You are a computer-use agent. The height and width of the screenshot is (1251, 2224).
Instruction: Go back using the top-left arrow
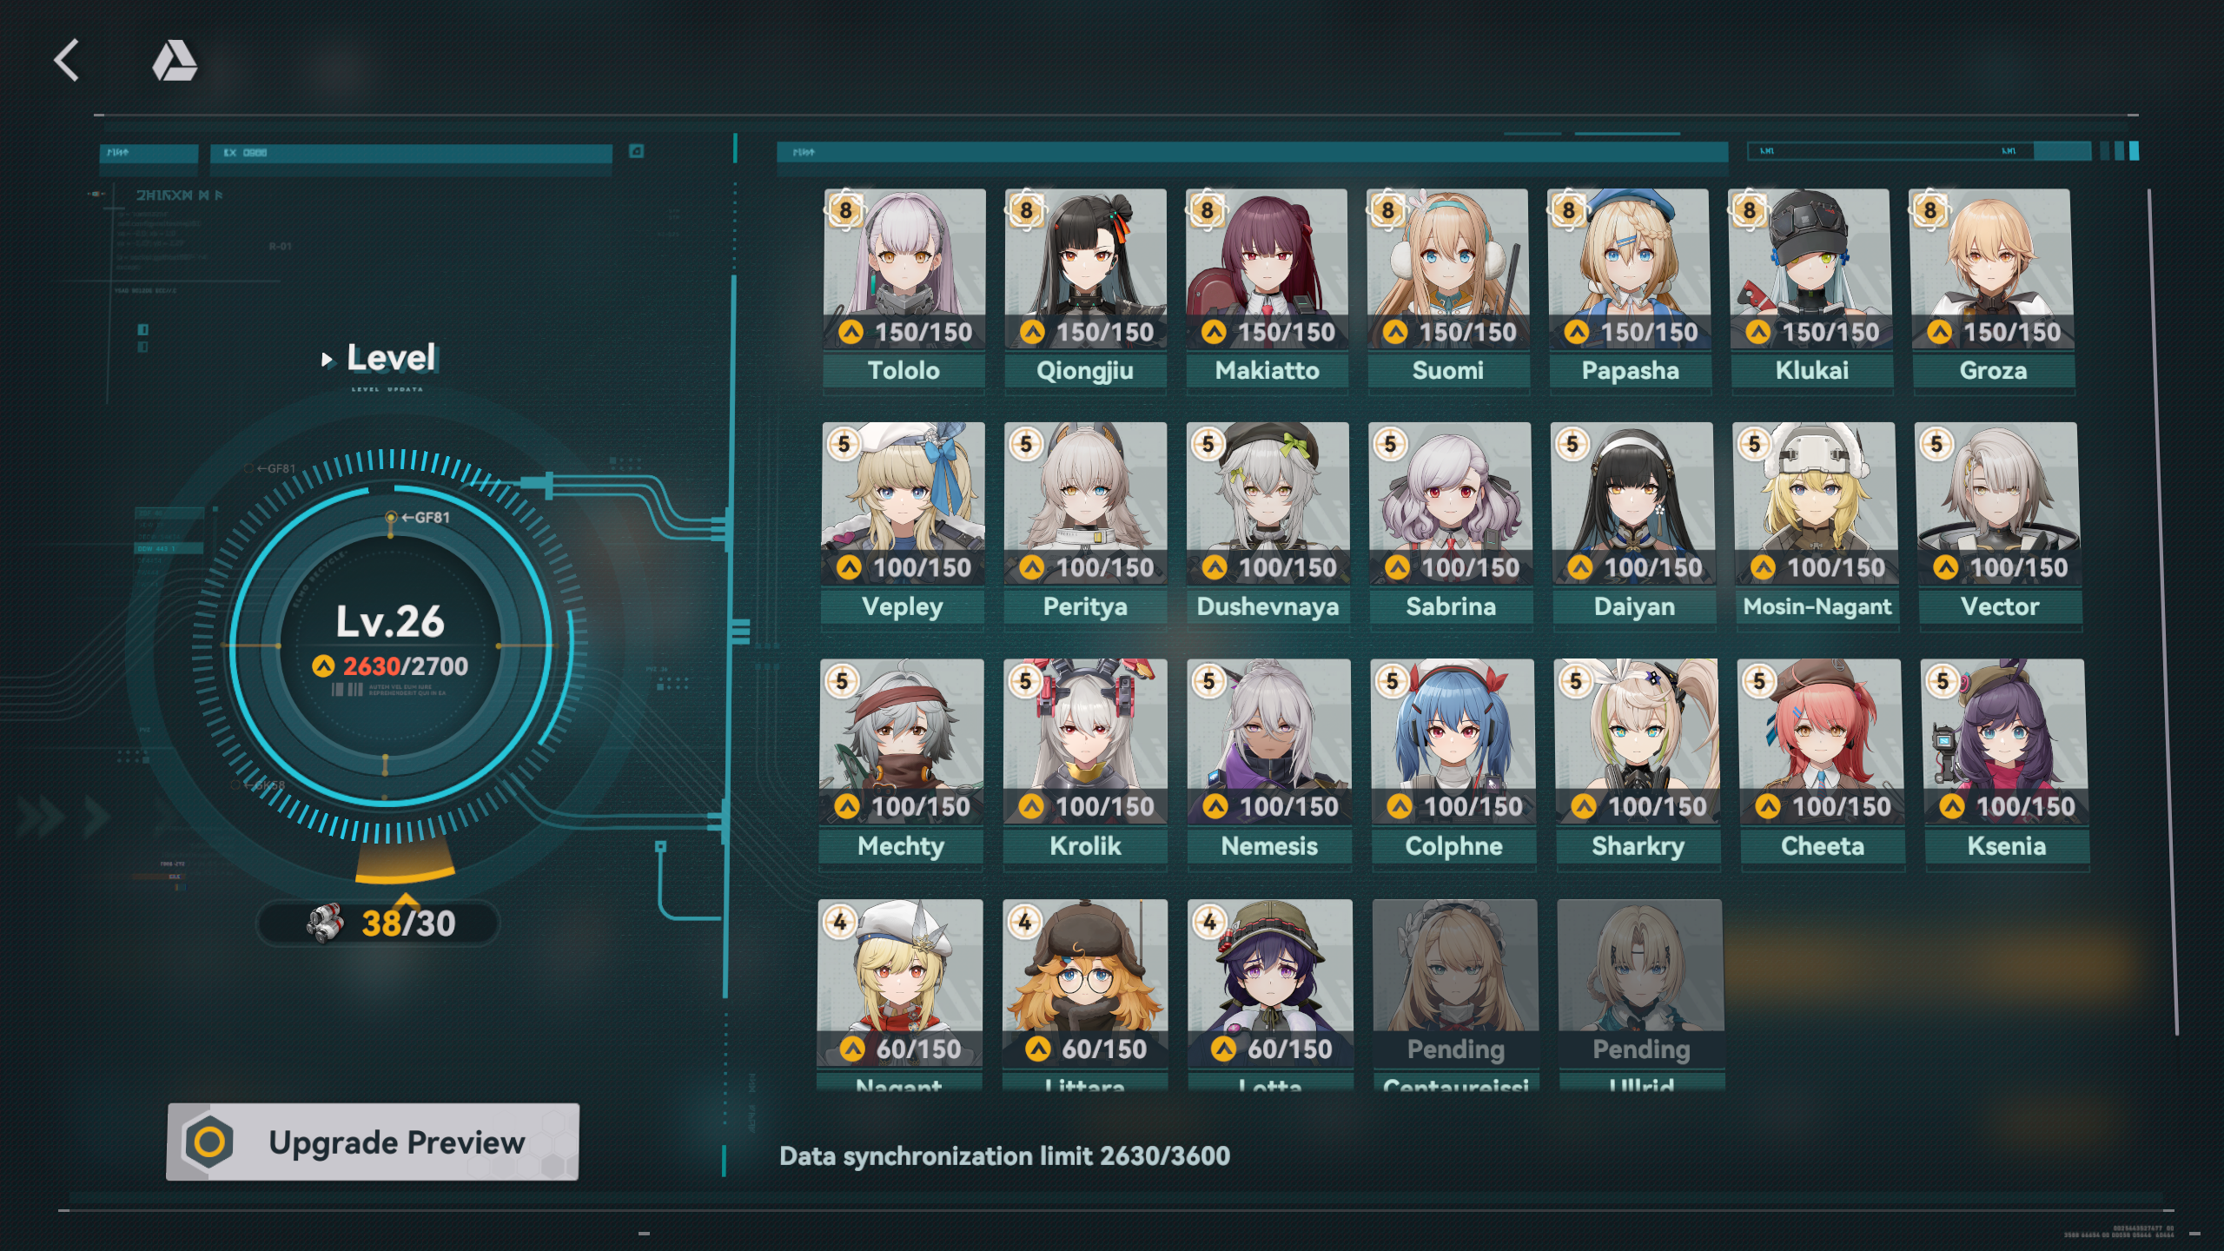66,61
